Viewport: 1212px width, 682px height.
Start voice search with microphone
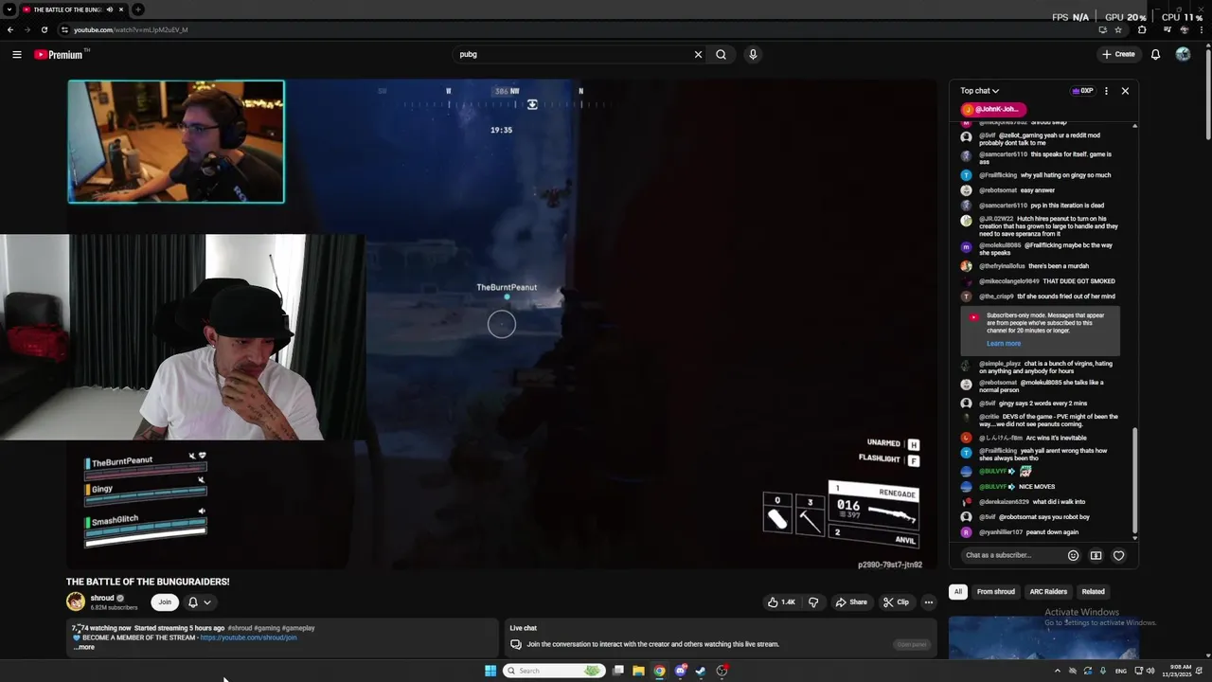click(753, 54)
